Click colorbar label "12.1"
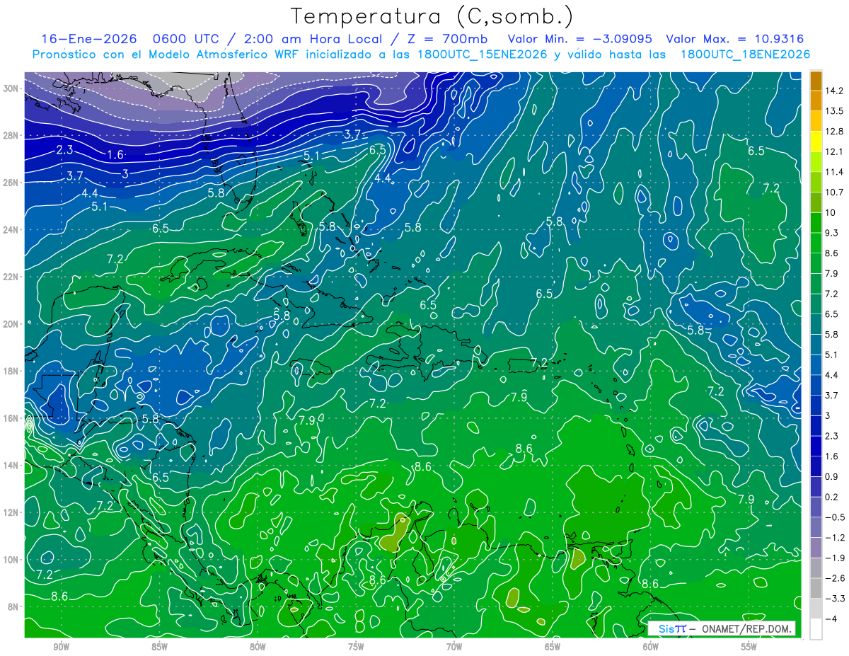Screen dimensions: 849x656 [836, 151]
